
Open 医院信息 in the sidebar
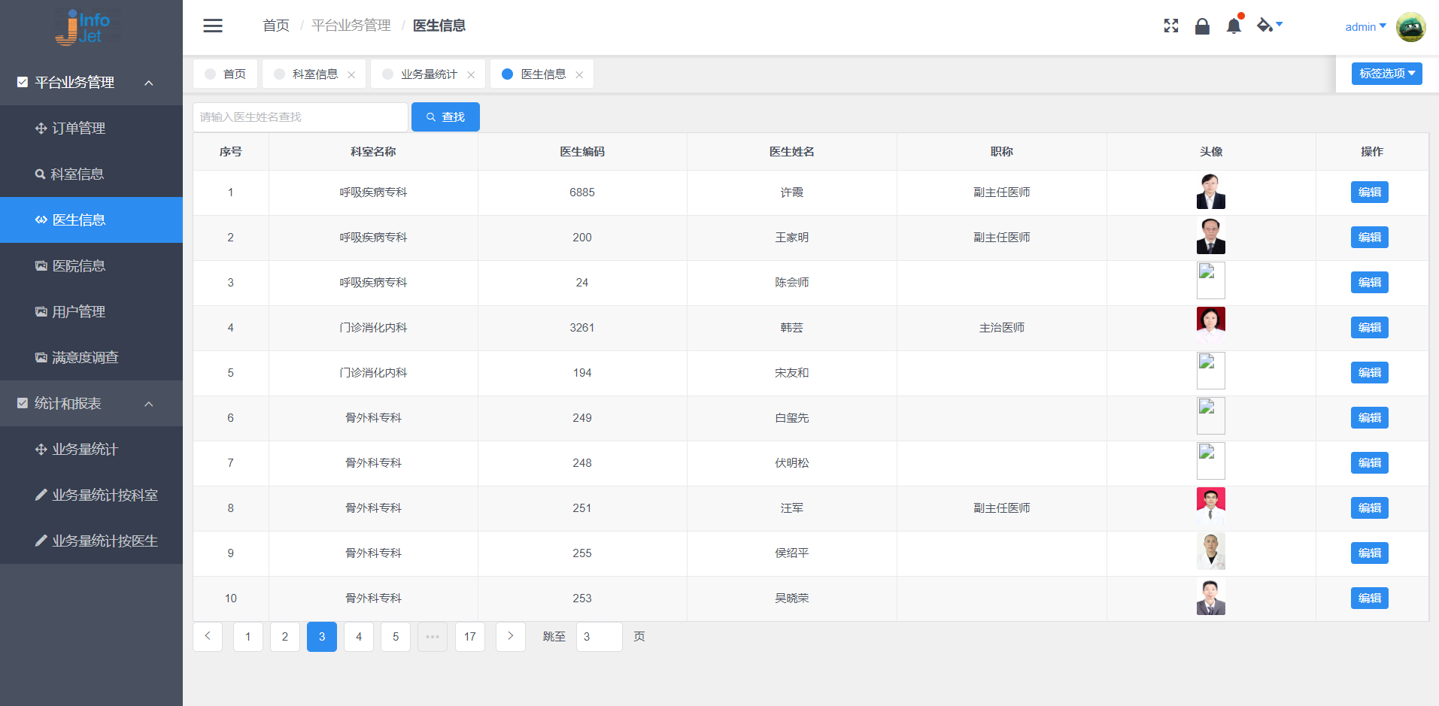coord(78,266)
